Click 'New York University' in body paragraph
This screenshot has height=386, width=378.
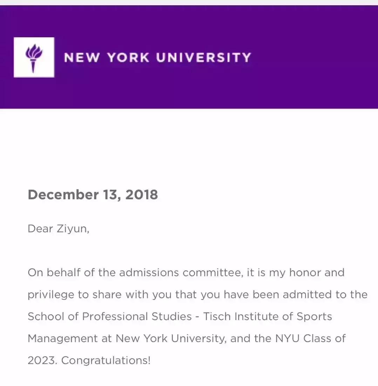tap(170, 339)
